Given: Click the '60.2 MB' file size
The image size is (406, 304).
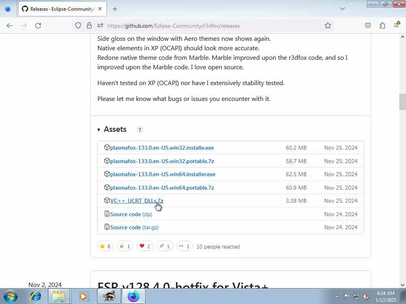Looking at the screenshot, I should (296, 148).
